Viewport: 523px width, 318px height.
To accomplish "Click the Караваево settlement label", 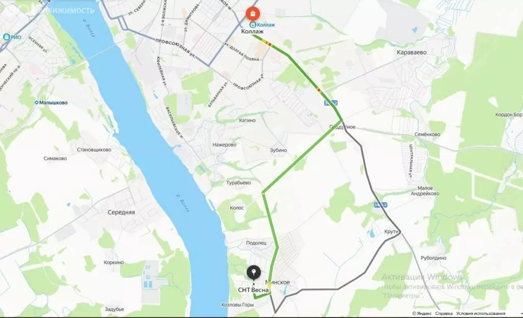I will tap(412, 53).
